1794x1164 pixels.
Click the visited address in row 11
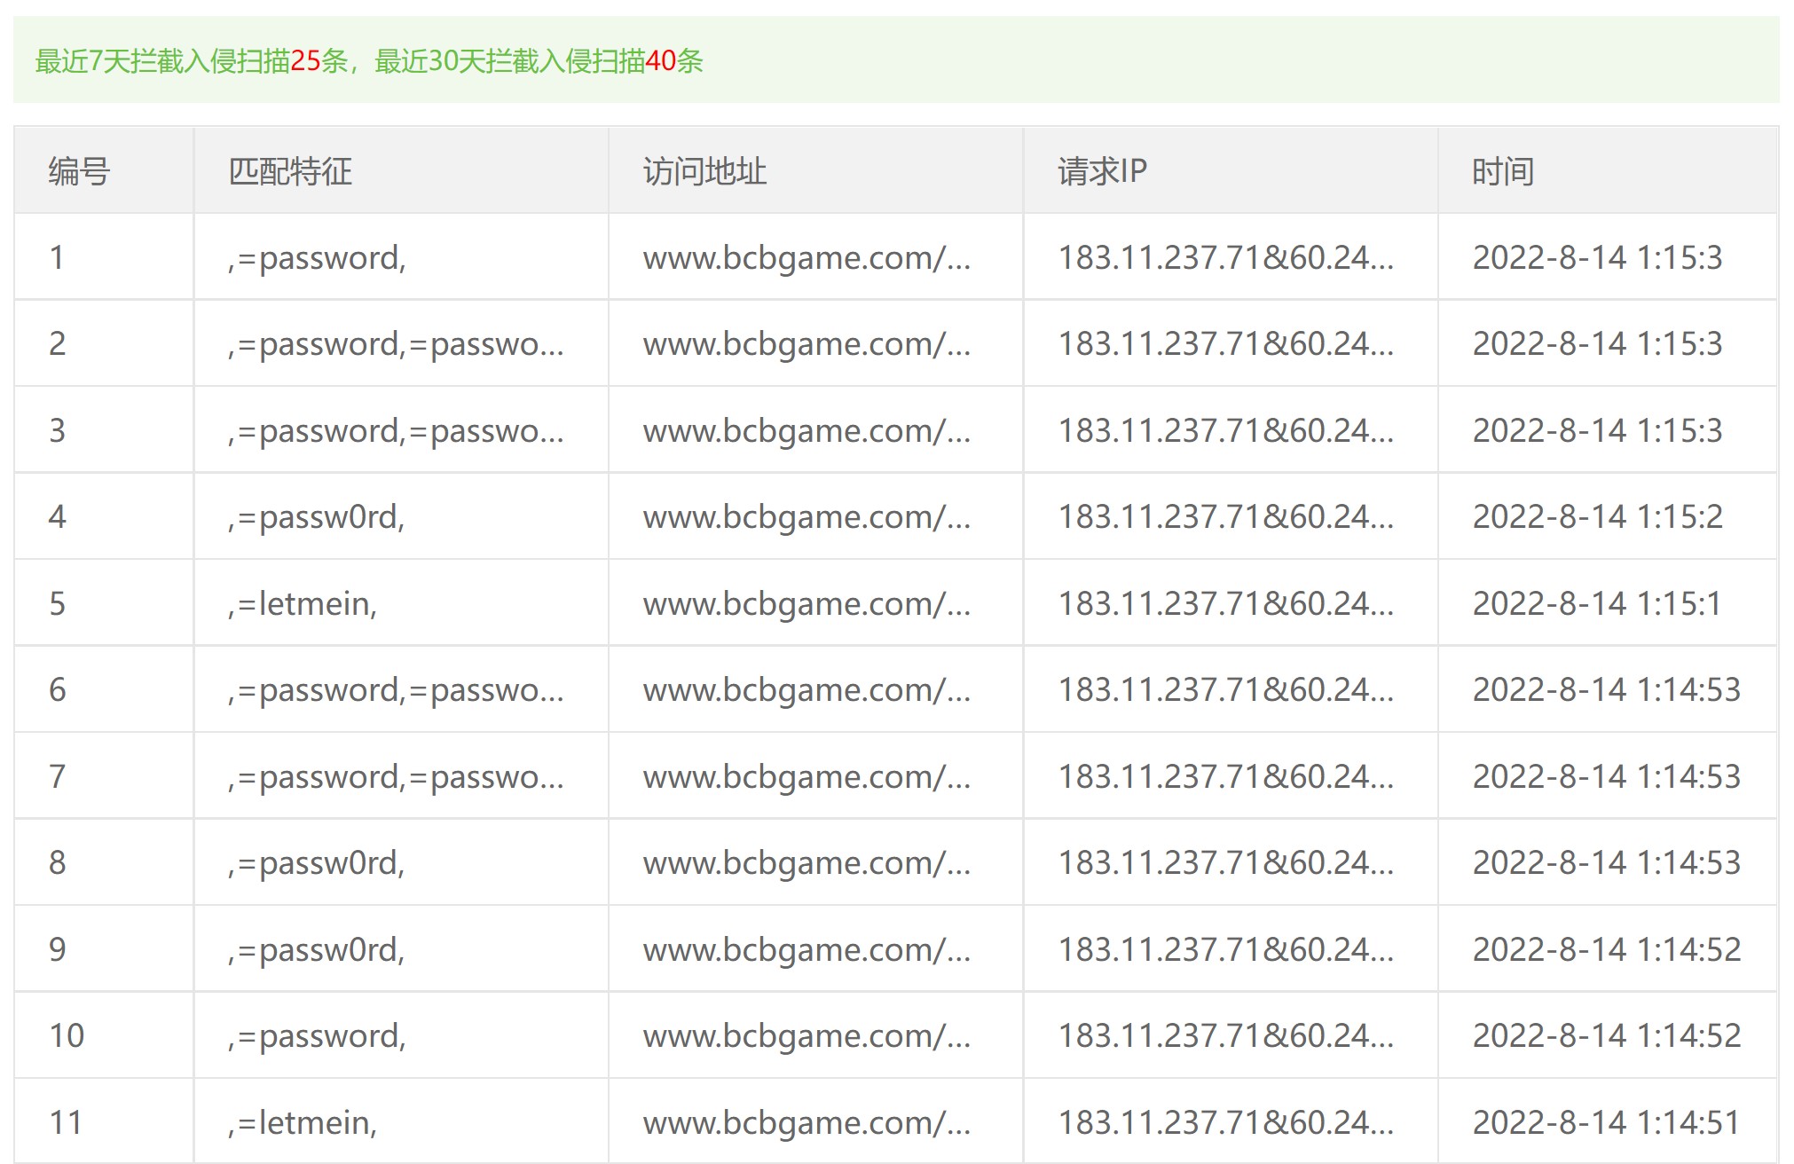[x=807, y=1123]
